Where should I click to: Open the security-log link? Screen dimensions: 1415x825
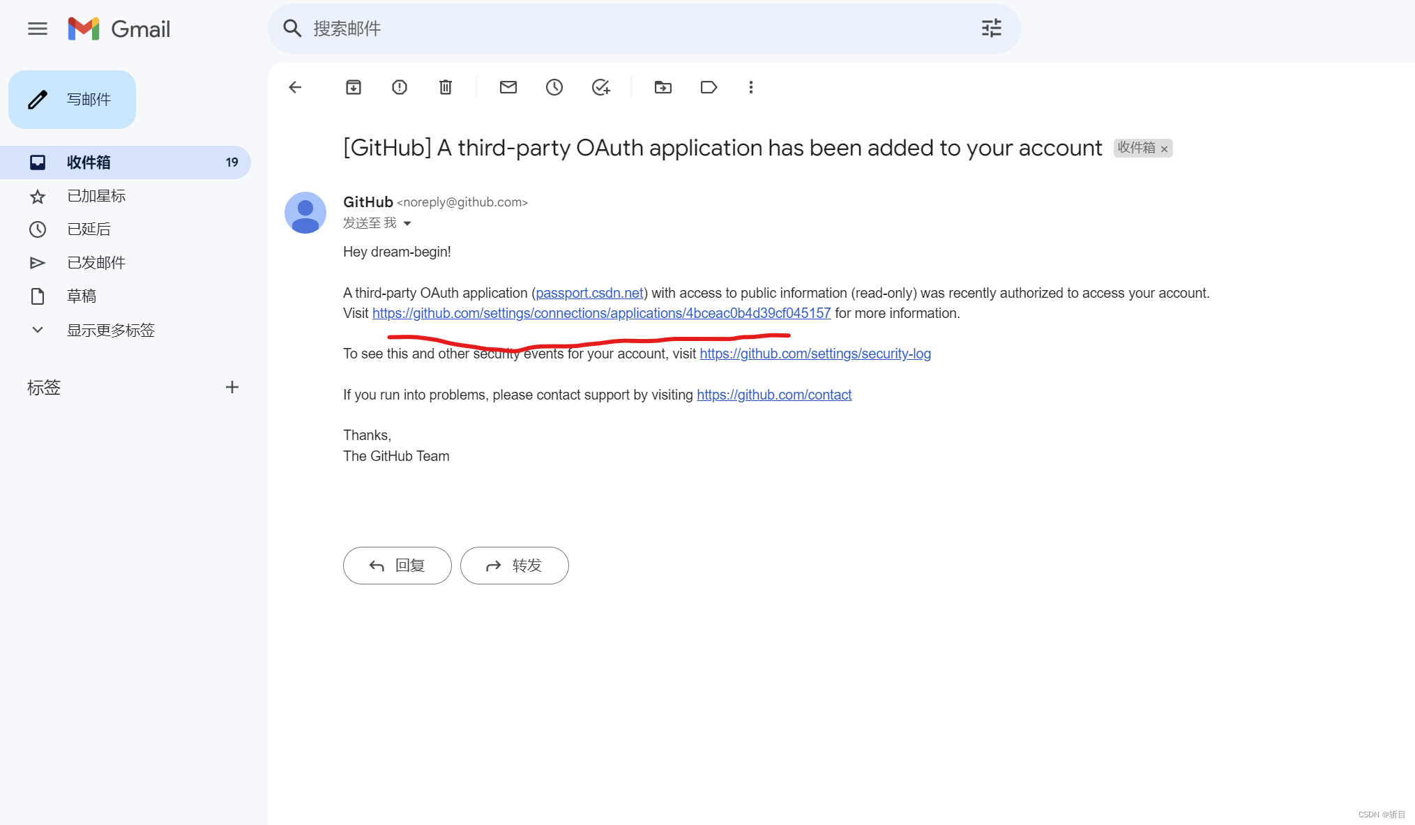(x=815, y=354)
